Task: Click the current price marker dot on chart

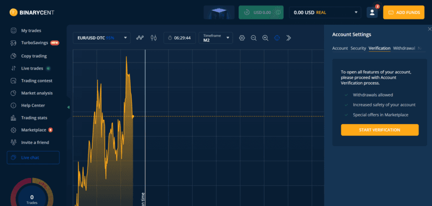Action: [133, 116]
